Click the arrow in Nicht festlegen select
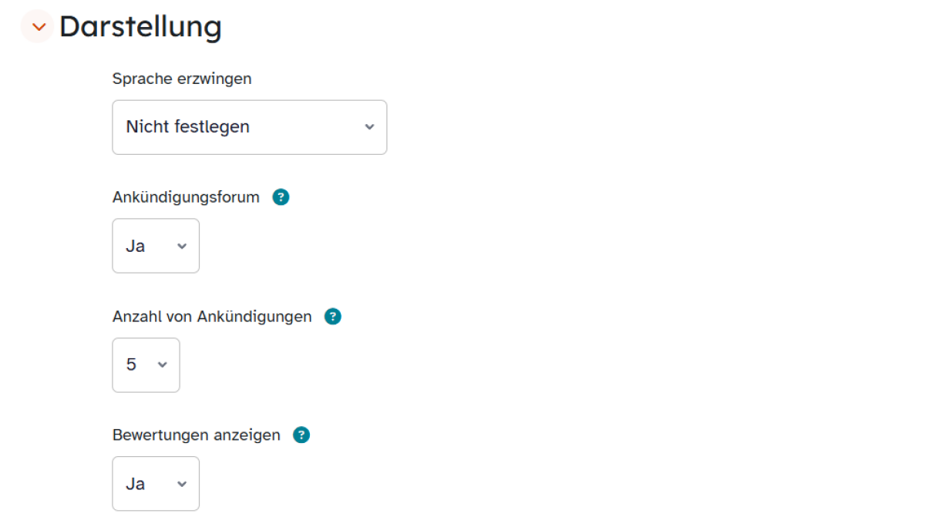925x527 pixels. [x=369, y=127]
